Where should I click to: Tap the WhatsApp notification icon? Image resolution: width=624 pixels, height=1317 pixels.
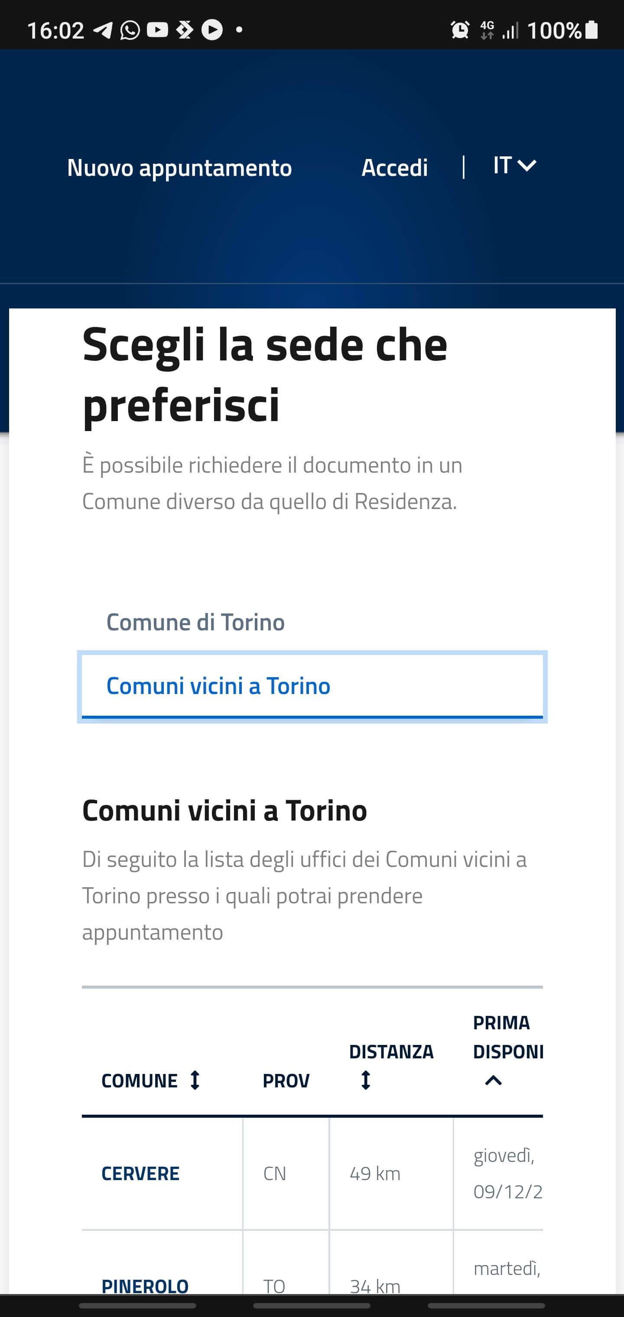tap(130, 30)
